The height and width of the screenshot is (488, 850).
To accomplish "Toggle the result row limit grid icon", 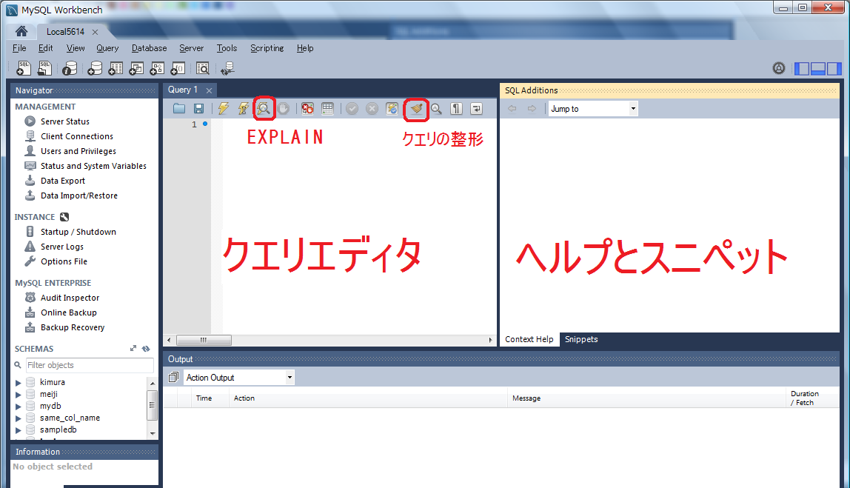I will coord(327,108).
